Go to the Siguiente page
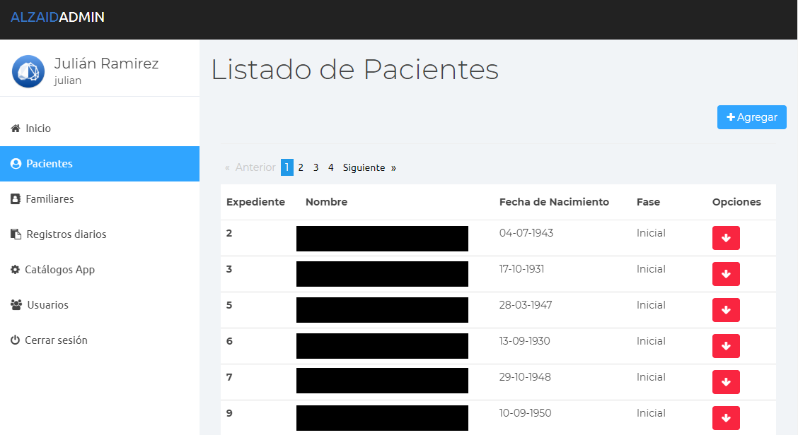The image size is (798, 435). (x=364, y=167)
